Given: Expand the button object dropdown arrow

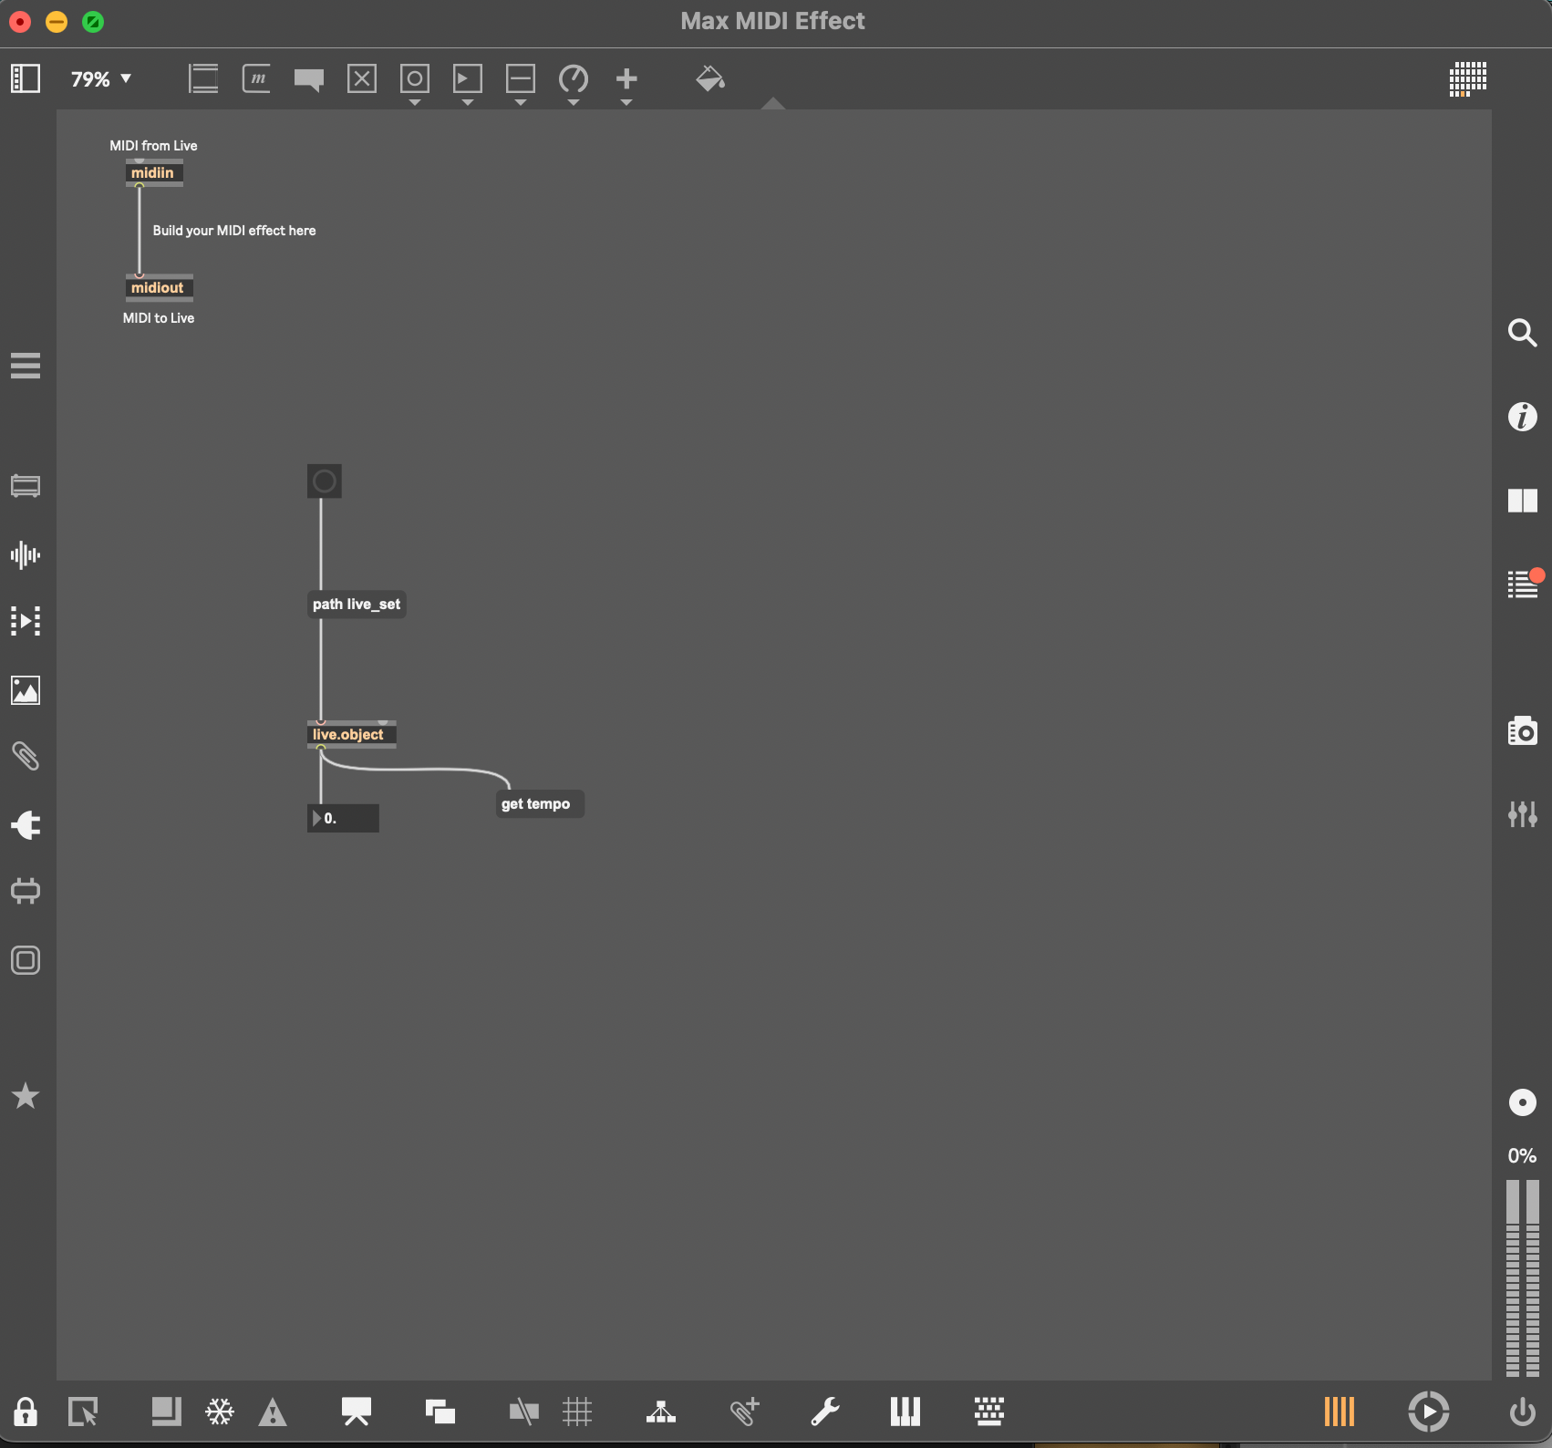Looking at the screenshot, I should click(415, 103).
